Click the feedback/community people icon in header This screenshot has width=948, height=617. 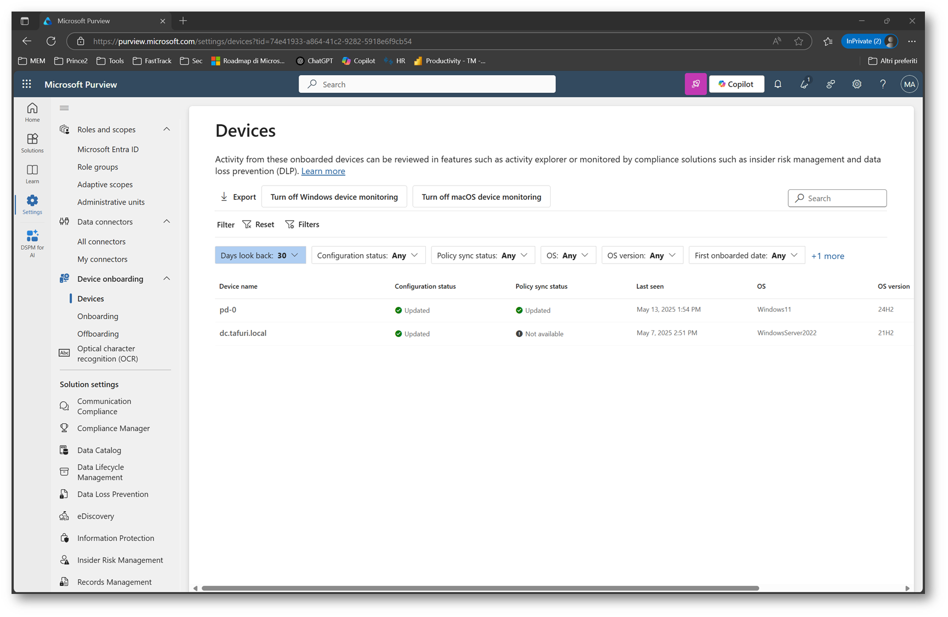pos(831,84)
